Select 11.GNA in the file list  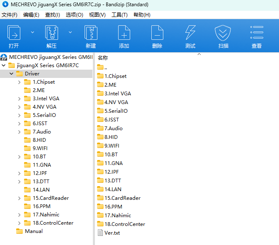110,163
